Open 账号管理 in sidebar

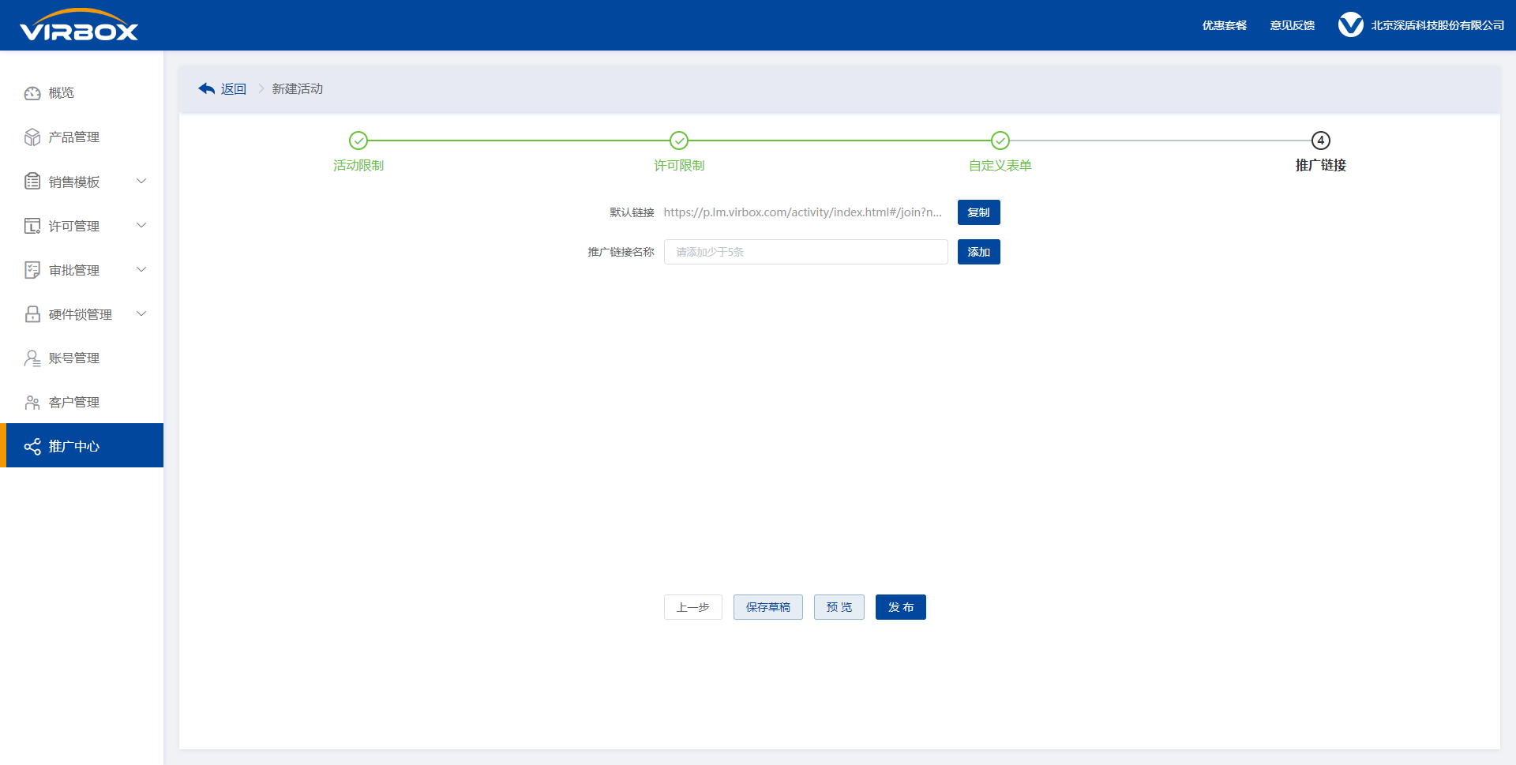(x=82, y=358)
